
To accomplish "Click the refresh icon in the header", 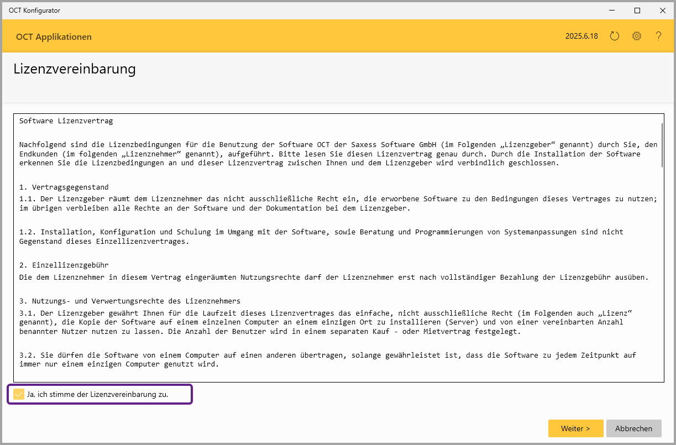I will click(x=615, y=36).
